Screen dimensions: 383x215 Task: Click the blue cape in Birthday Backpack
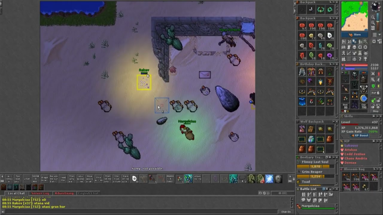click(302, 102)
